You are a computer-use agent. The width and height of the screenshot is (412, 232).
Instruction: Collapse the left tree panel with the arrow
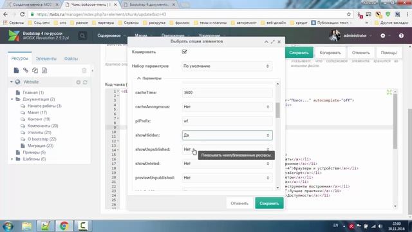(93, 70)
